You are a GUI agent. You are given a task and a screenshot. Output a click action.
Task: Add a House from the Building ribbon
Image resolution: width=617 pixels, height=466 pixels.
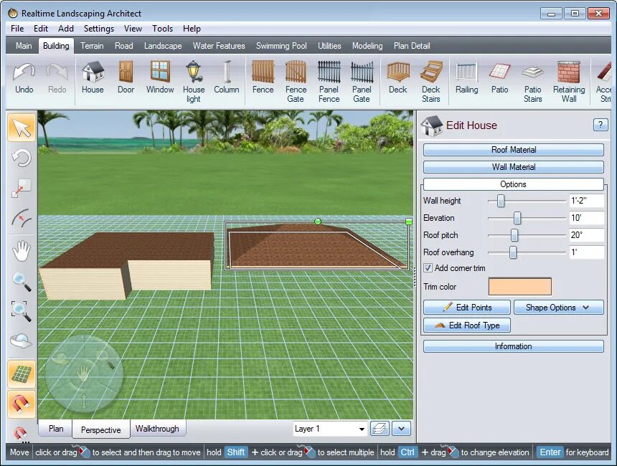point(93,79)
